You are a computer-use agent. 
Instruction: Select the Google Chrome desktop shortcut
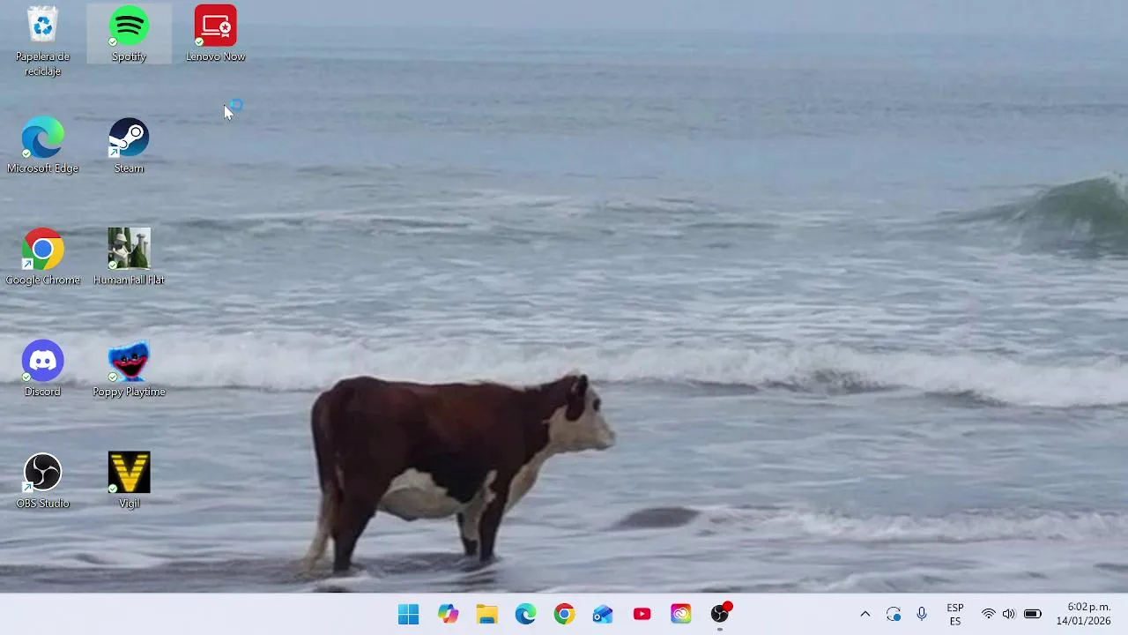(x=42, y=258)
